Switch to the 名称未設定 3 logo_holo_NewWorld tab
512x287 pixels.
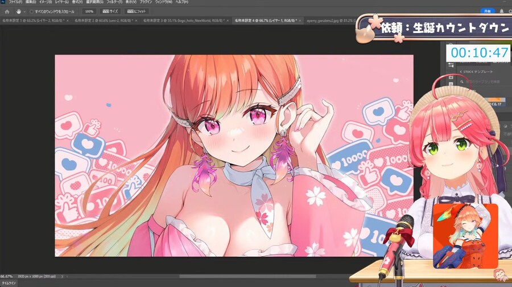[x=183, y=20]
